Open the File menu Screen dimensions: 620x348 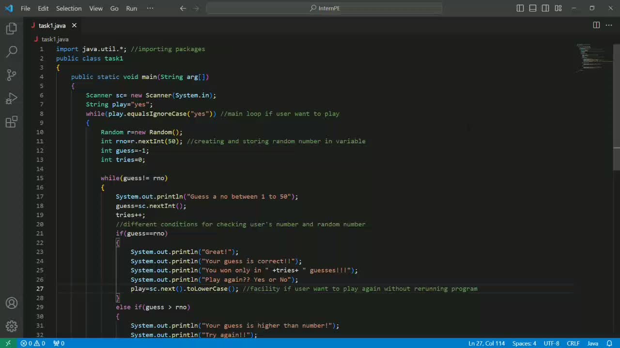pos(25,8)
